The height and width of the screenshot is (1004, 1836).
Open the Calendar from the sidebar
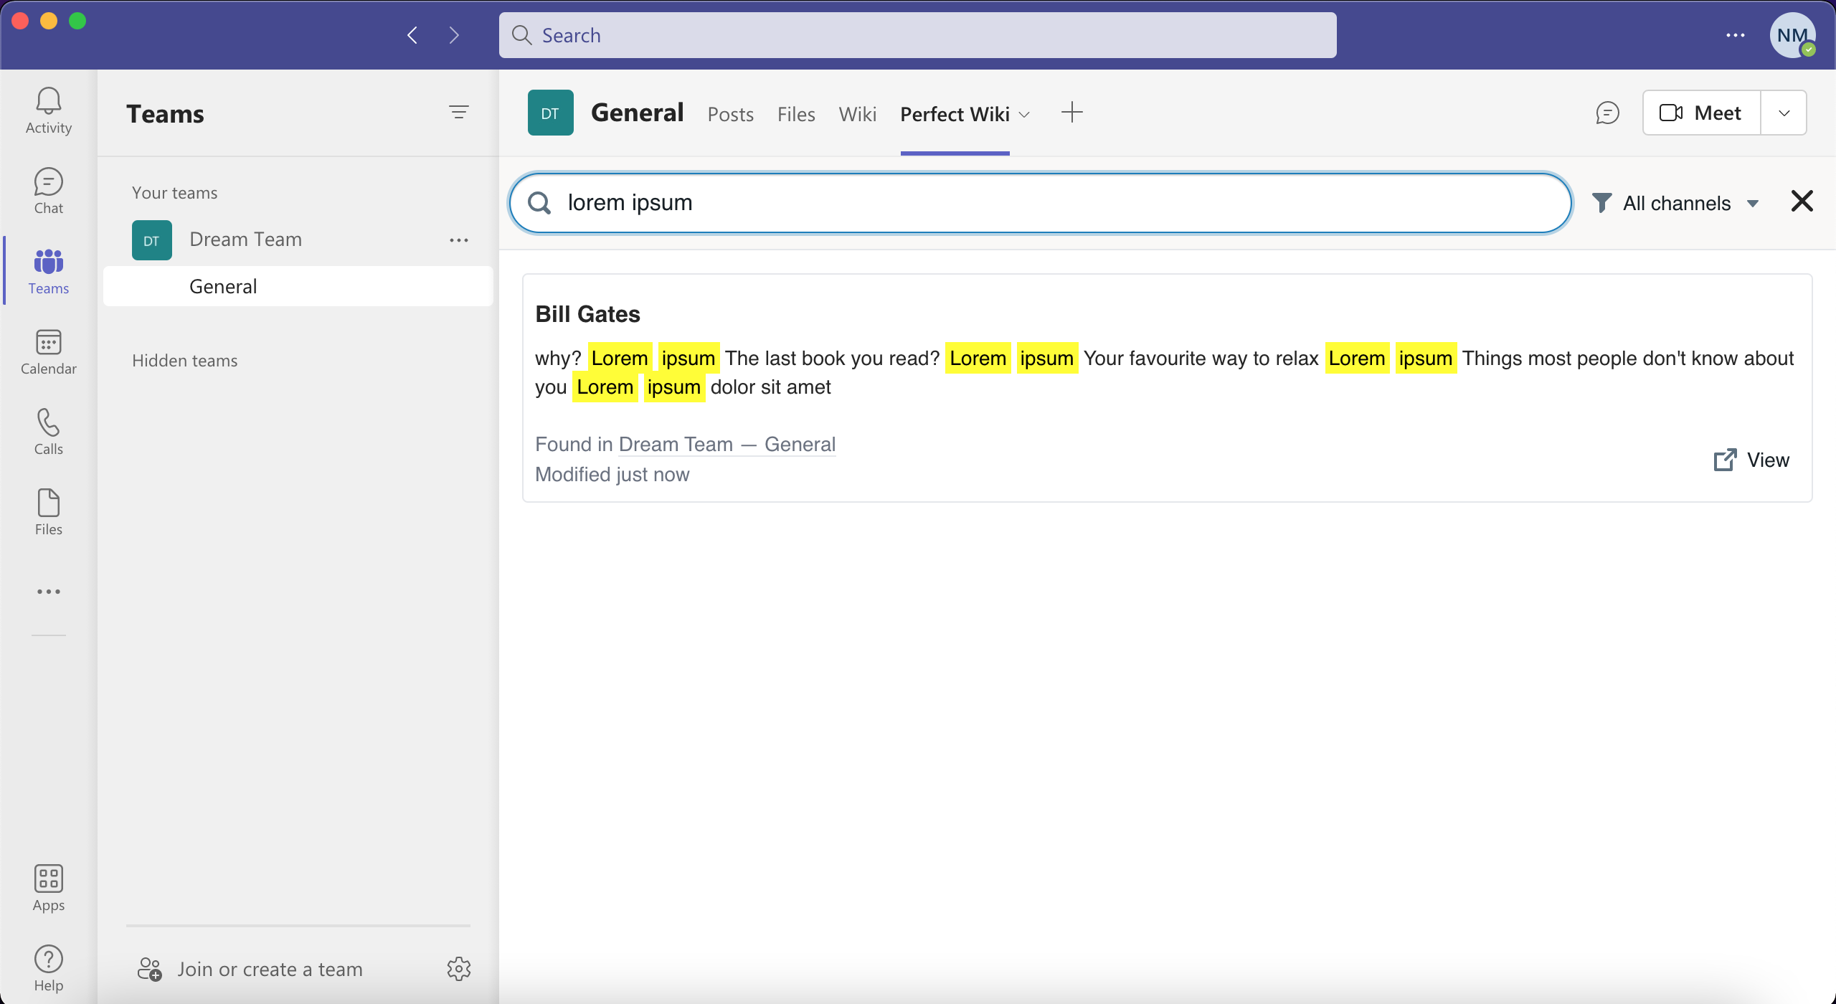pyautogui.click(x=47, y=351)
